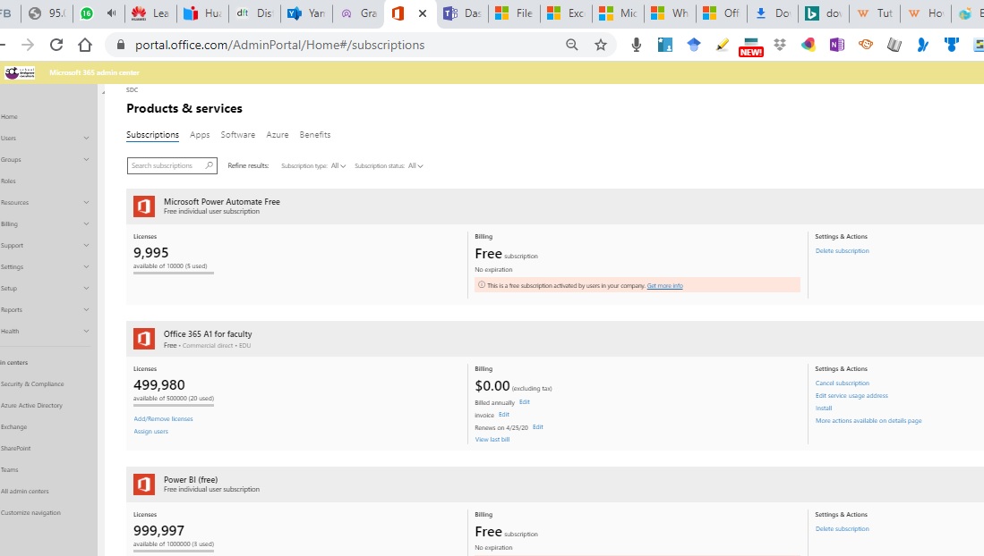Open Roles in the sidebar
Viewport: 984px width, 556px height.
[x=8, y=181]
